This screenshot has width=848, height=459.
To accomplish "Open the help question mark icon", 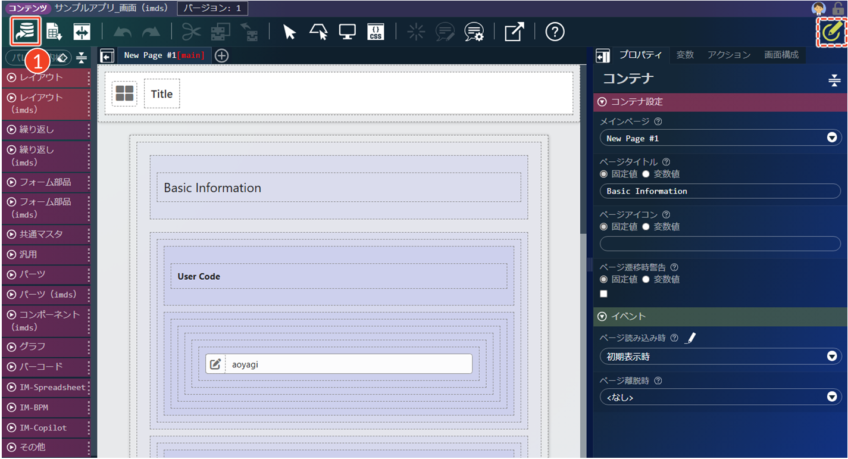I will pos(555,32).
